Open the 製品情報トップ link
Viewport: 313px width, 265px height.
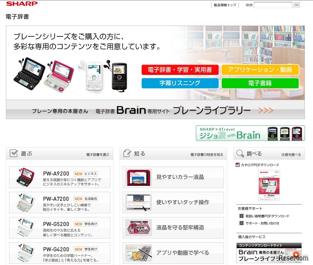click(x=225, y=5)
